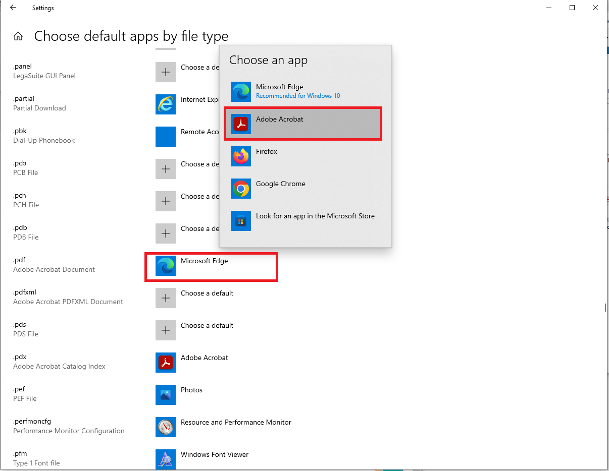Click Choose a default next to .pdb
Image resolution: width=609 pixels, height=471 pixels.
tap(199, 228)
